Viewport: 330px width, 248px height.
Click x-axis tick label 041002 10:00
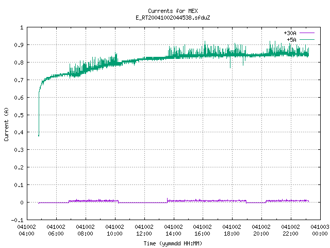coord(114,230)
